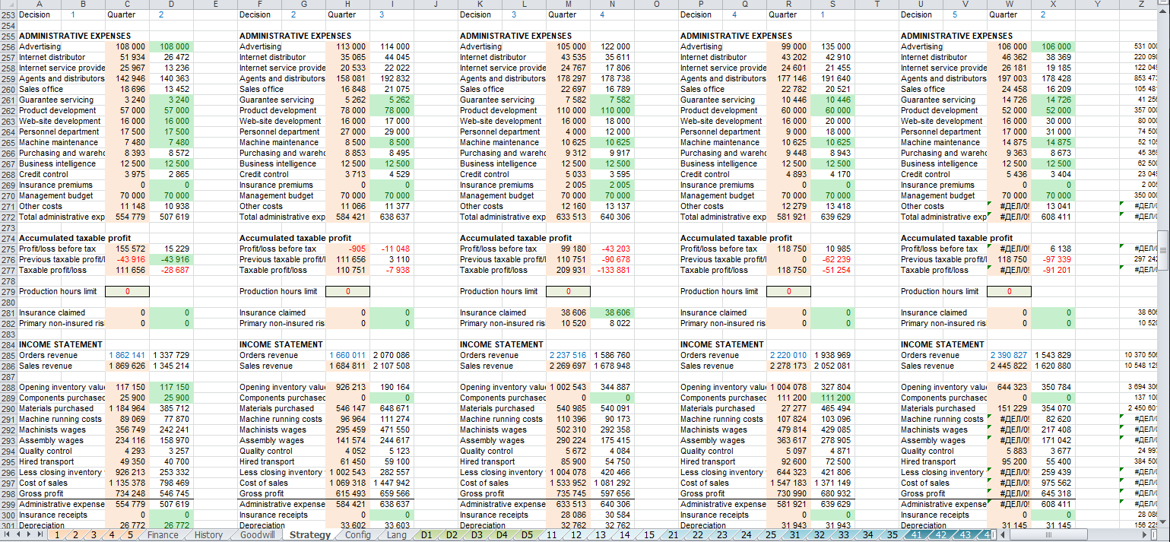This screenshot has height=542, width=1170.
Task: Open the History sheet tab
Action: tap(208, 535)
